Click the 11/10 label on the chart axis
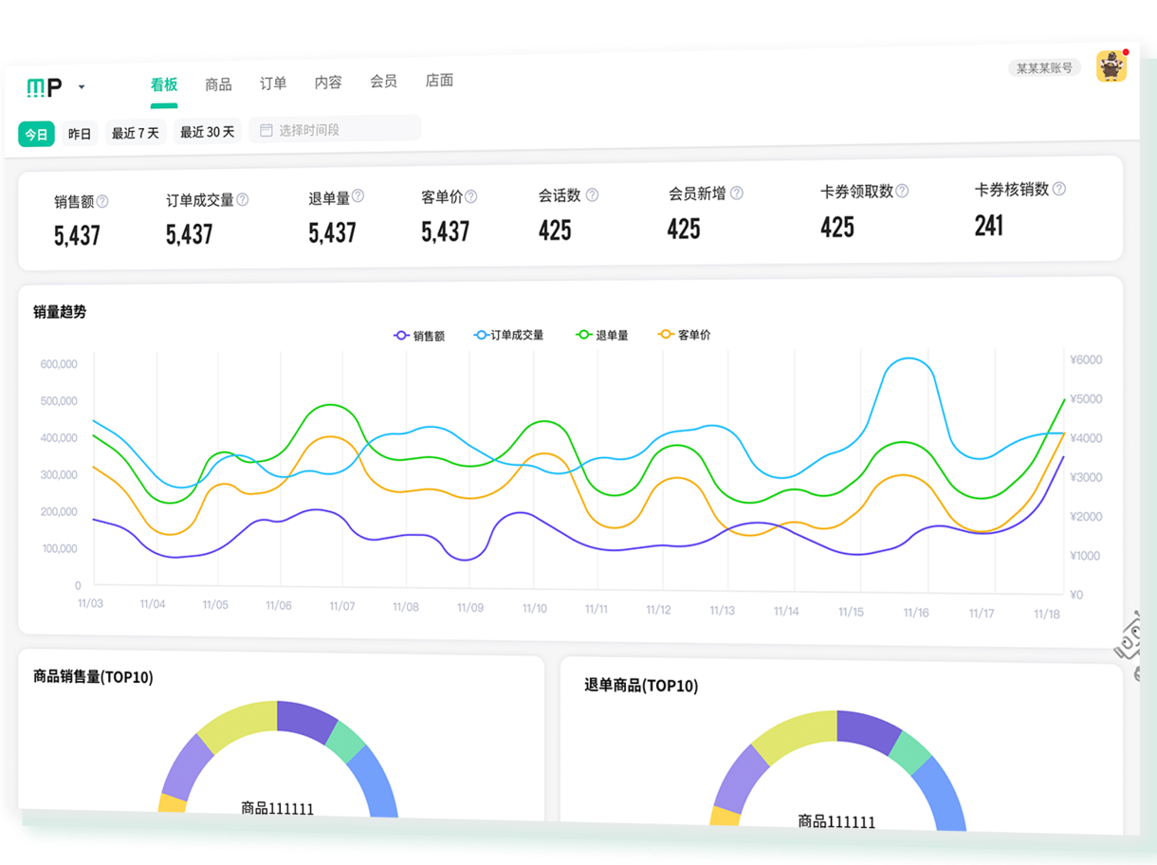 coord(534,608)
